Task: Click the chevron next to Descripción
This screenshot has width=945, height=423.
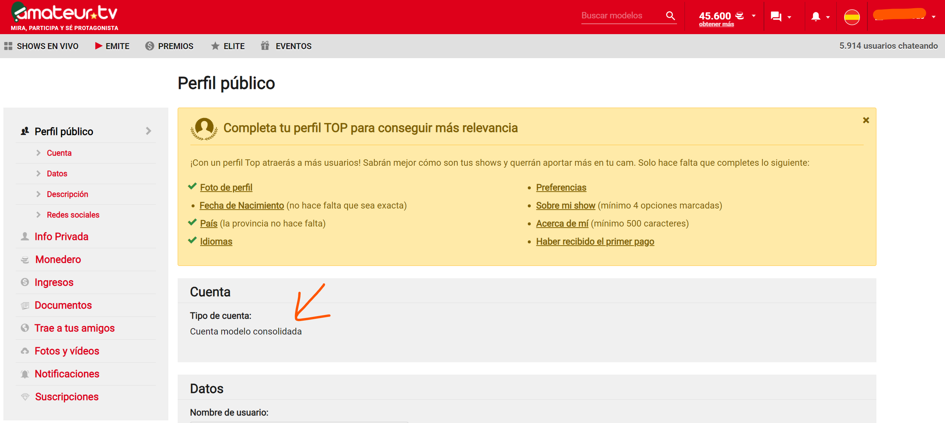Action: 38,194
